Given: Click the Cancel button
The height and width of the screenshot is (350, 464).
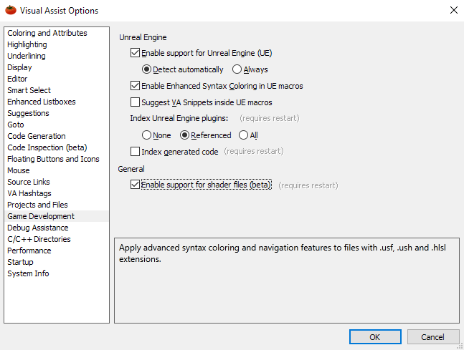Looking at the screenshot, I should pos(433,336).
